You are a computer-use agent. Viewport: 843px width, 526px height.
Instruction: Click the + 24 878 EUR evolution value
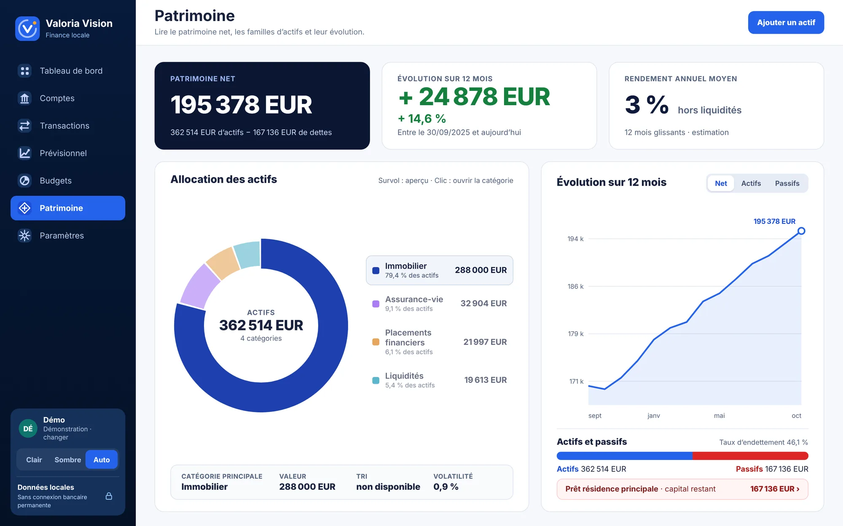click(474, 97)
